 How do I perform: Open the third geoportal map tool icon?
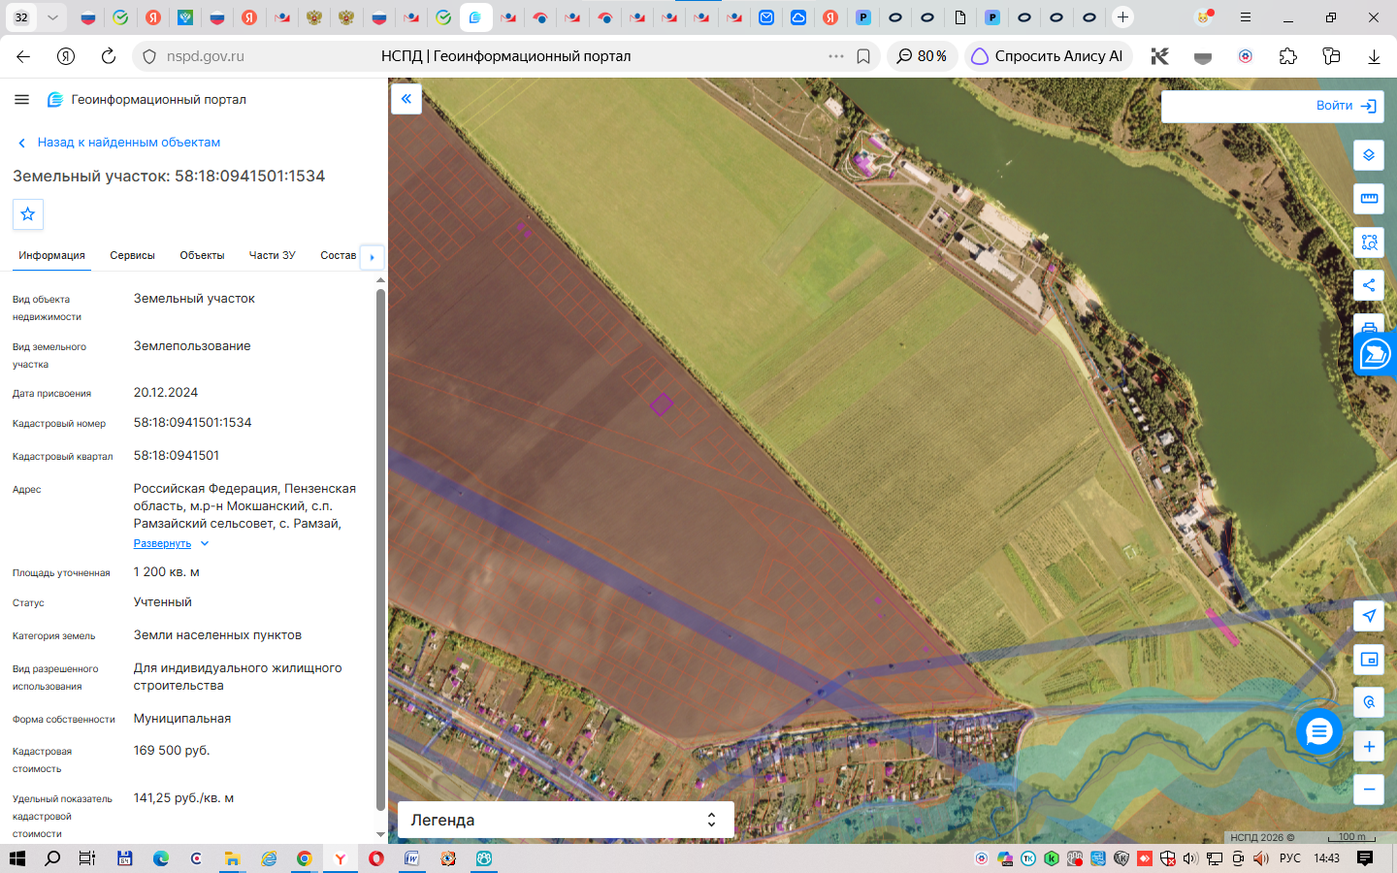1369,242
